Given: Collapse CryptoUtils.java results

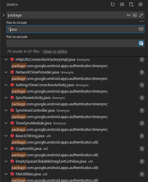Looking at the screenshot, I should coord(6,148).
